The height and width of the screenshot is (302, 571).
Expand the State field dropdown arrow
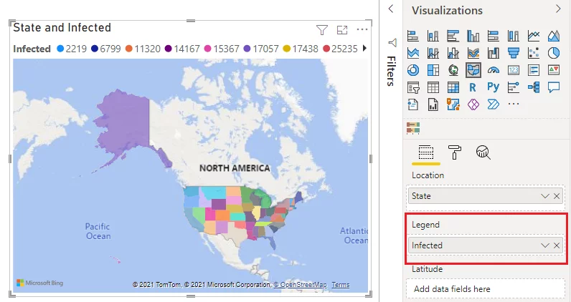tap(544, 196)
